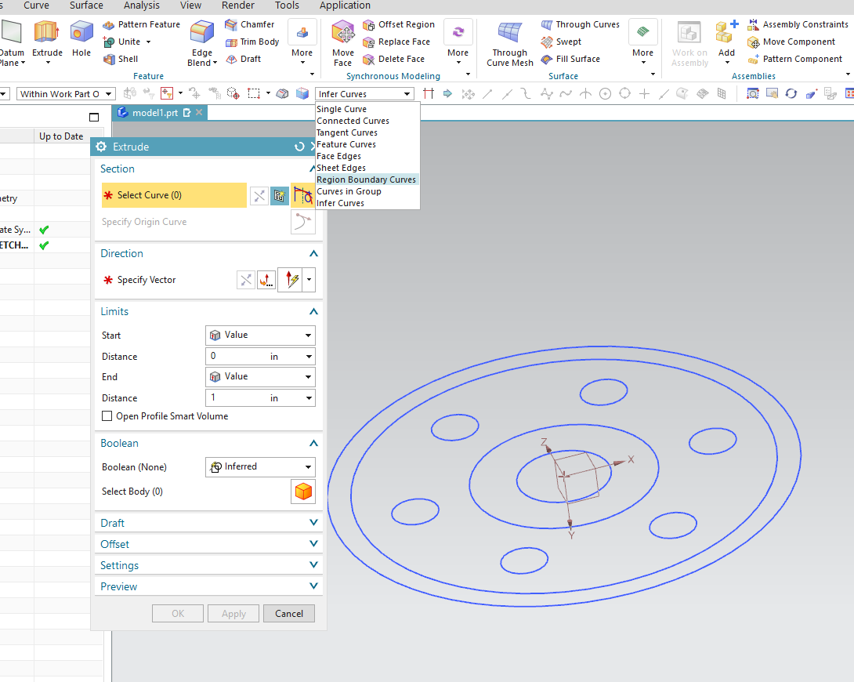Click the Start Distance input field
Image resolution: width=854 pixels, height=682 pixels.
[x=260, y=356]
